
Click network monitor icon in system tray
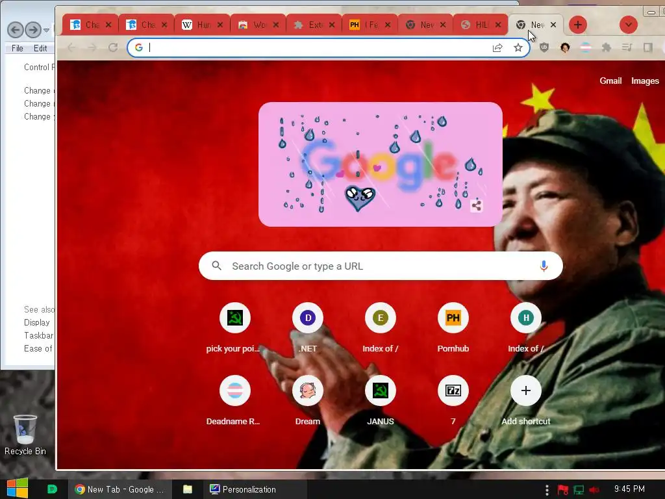(579, 490)
